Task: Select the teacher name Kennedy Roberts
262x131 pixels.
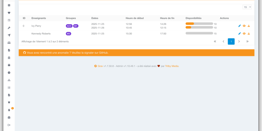Action: (41, 34)
